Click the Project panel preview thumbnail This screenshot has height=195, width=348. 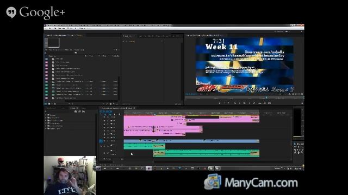54,43
